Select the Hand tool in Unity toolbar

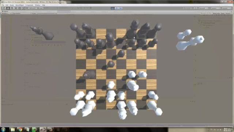(4, 8)
